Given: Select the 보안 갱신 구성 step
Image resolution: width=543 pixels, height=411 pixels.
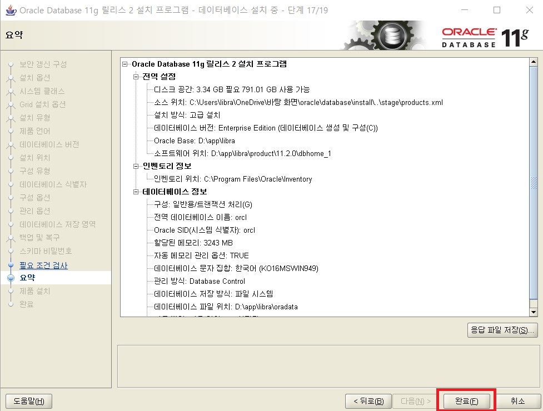Looking at the screenshot, I should (x=43, y=64).
